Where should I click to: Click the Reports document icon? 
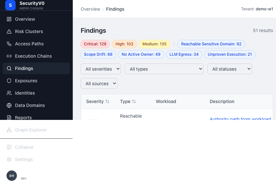pyautogui.click(x=9, y=117)
